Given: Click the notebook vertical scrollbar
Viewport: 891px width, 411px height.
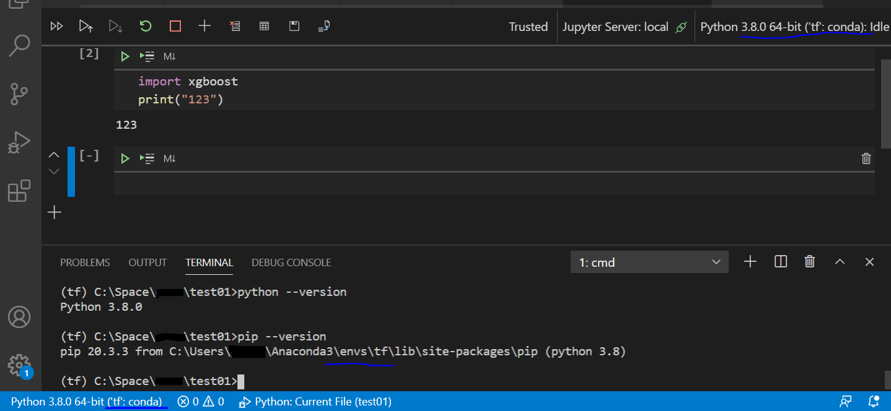Looking at the screenshot, I should point(885,103).
